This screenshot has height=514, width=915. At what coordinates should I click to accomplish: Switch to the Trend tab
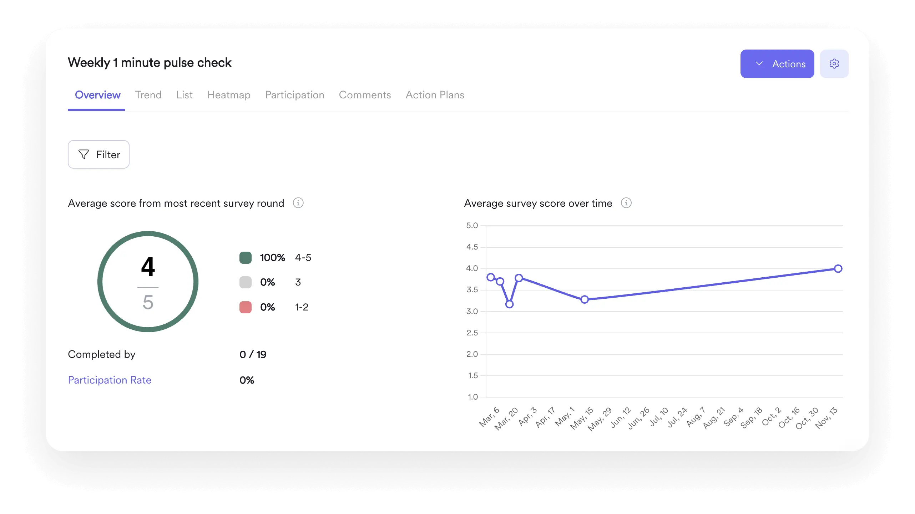tap(148, 95)
